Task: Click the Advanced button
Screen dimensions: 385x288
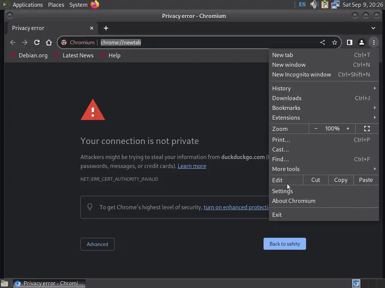Action: point(97,244)
